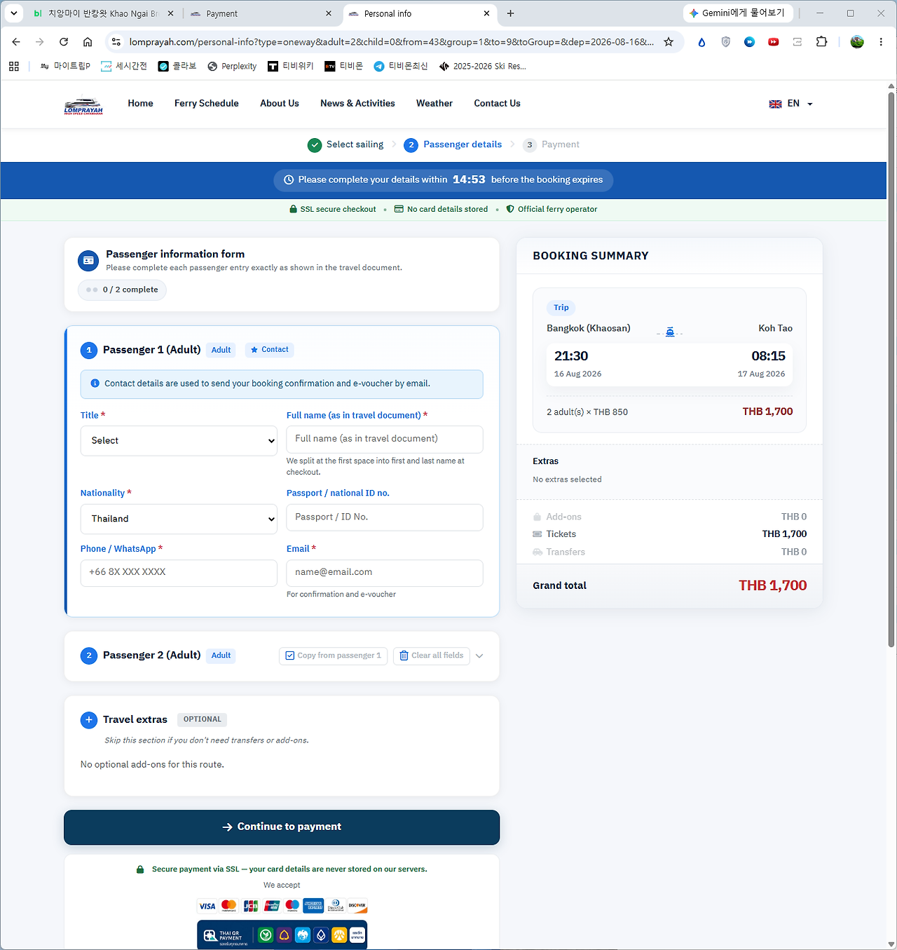Click the blue circular arrow extension icon
The image size is (897, 950).
tap(750, 42)
